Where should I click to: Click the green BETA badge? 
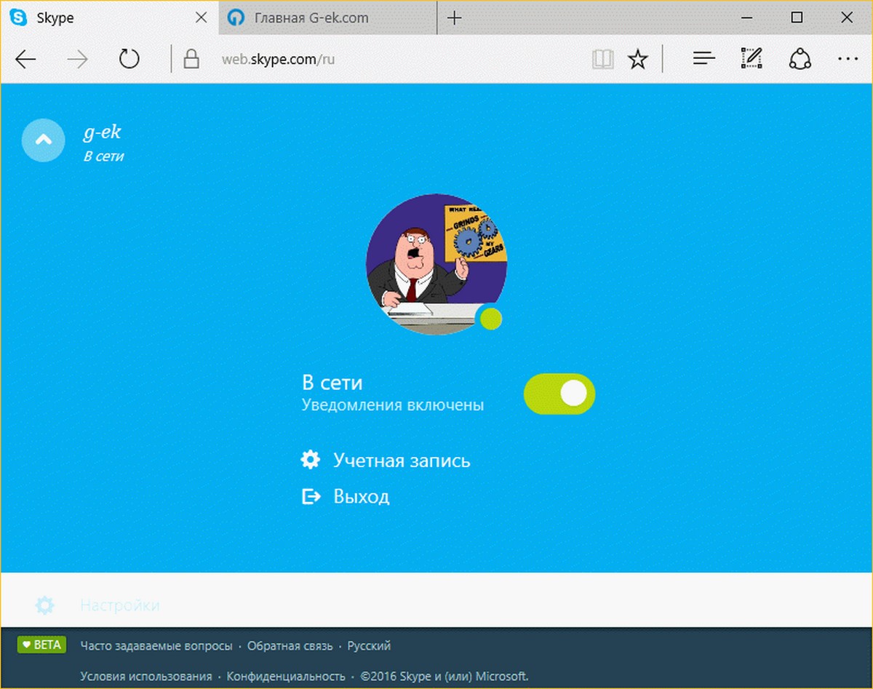[x=41, y=645]
